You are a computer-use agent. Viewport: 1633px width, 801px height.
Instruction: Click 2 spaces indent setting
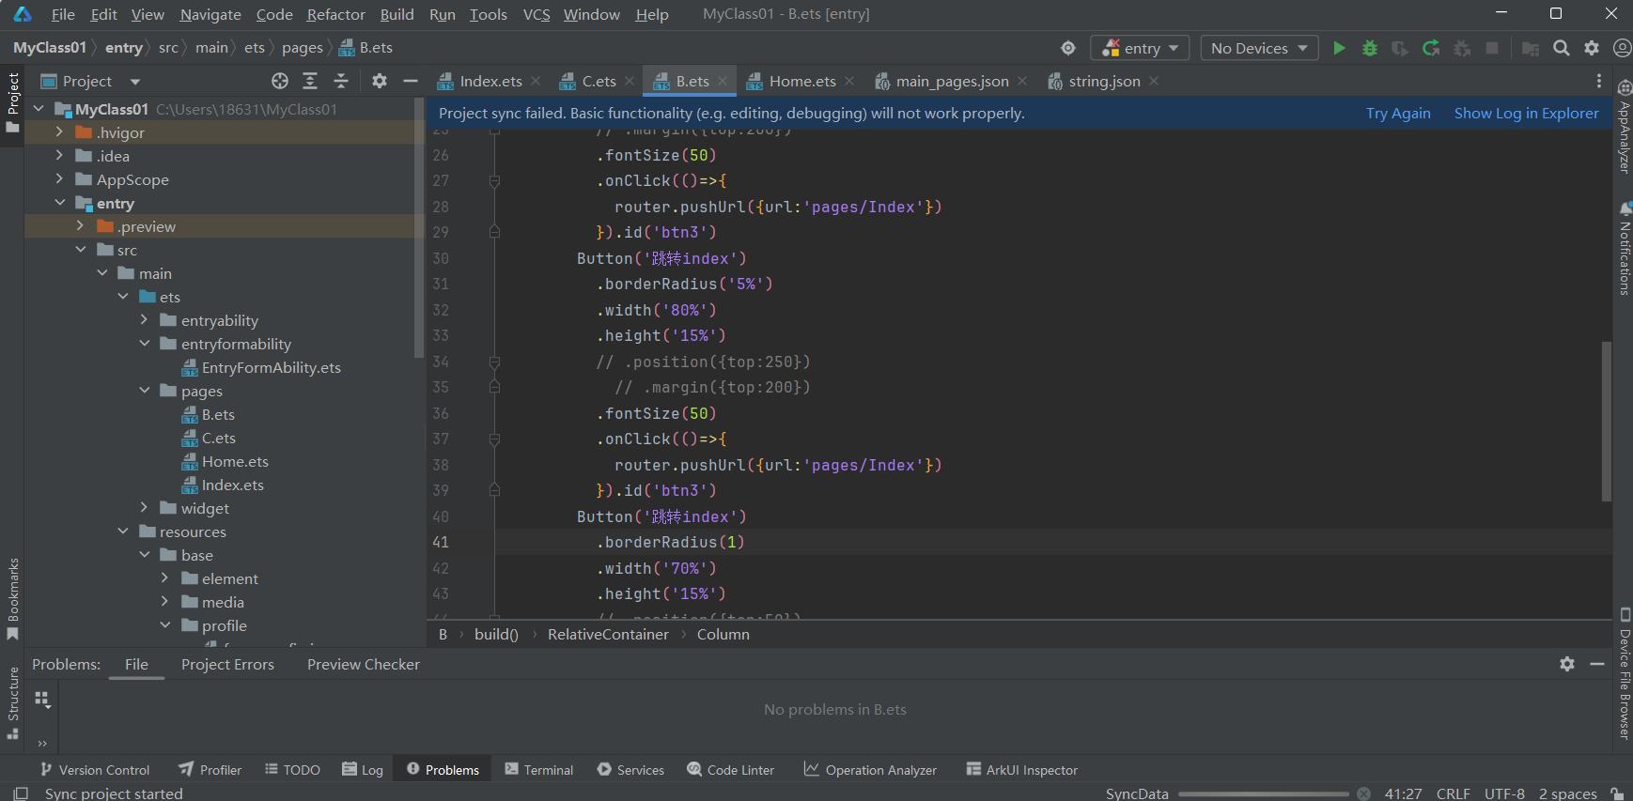click(x=1567, y=793)
